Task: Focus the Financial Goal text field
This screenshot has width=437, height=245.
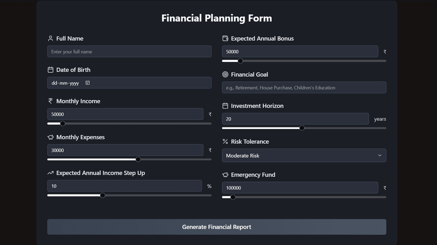Action: click(304, 88)
